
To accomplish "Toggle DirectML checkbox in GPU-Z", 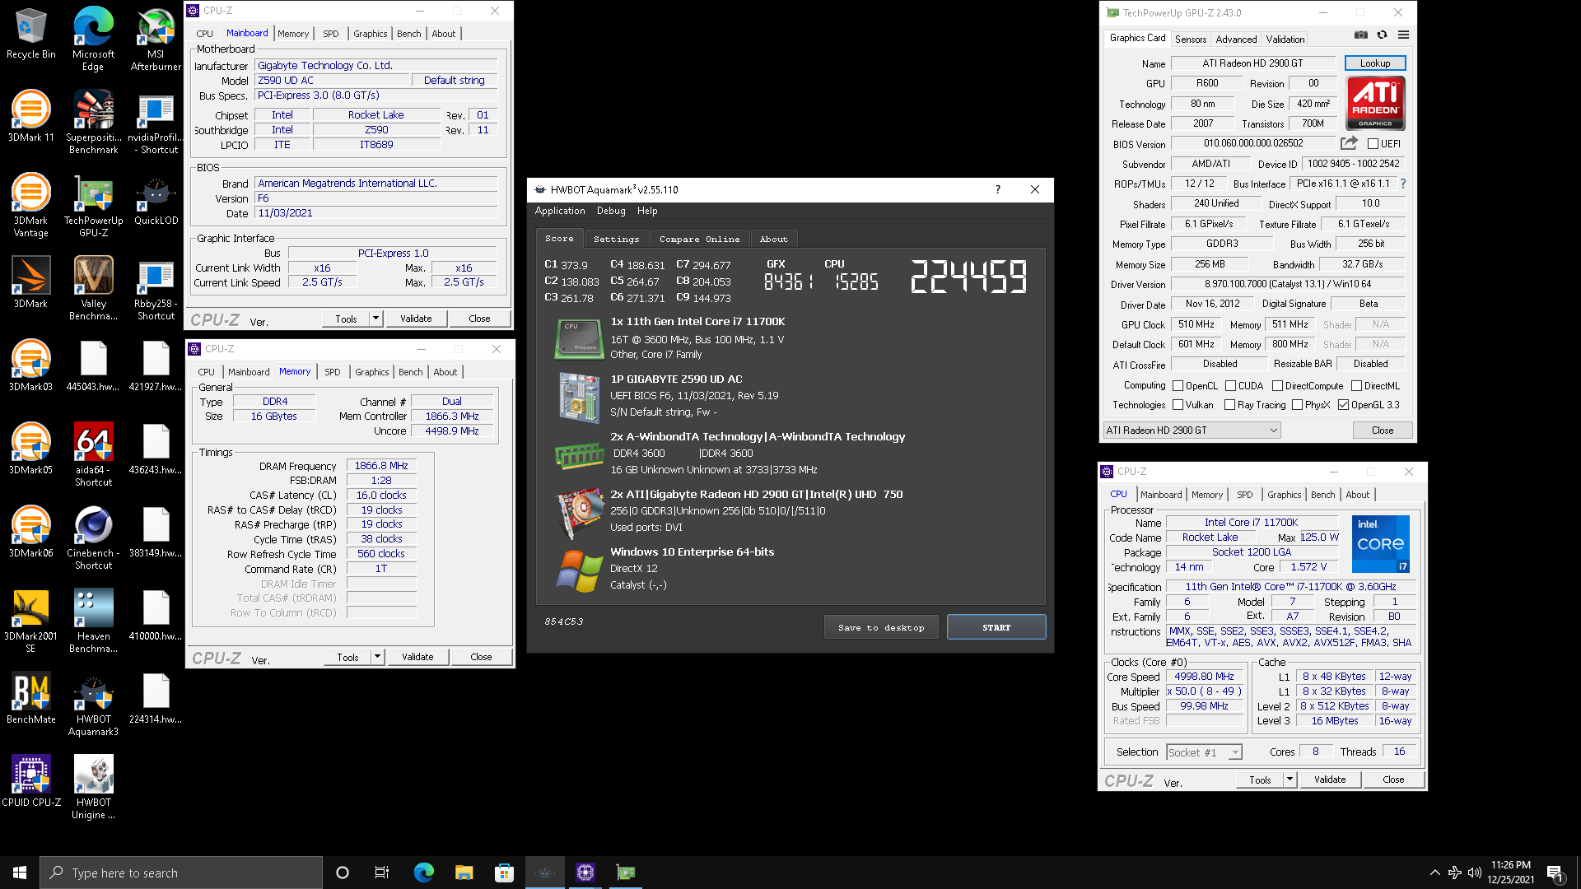I will click(x=1356, y=386).
